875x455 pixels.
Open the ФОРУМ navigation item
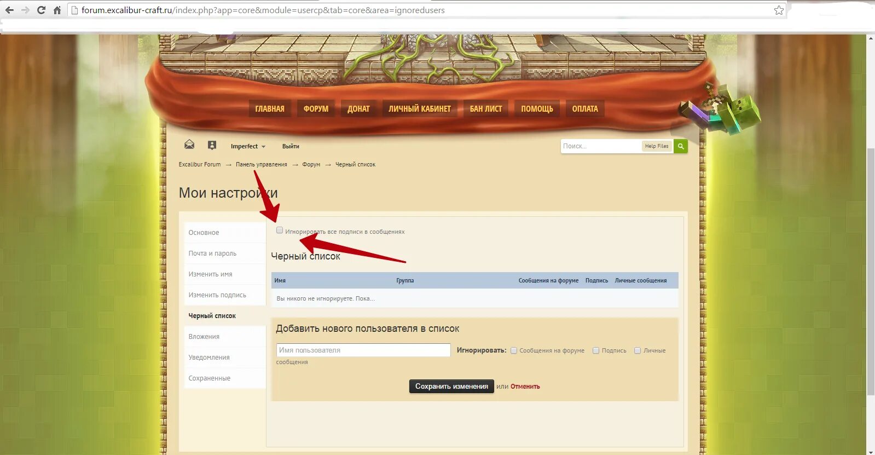(316, 109)
